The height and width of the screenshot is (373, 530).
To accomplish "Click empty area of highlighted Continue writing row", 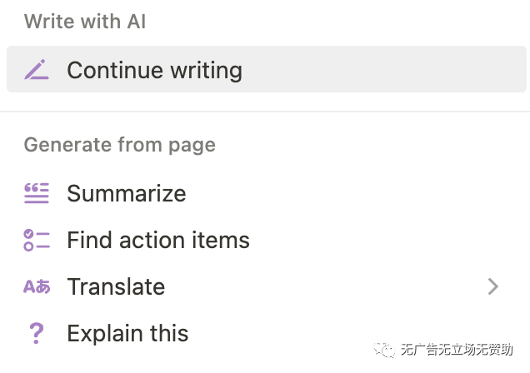I will coord(382,70).
